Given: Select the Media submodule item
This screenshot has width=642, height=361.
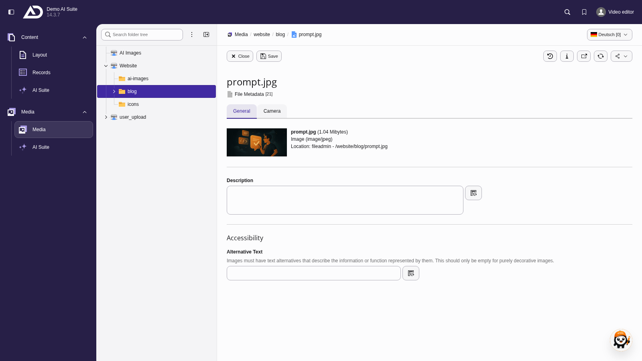Looking at the screenshot, I should pyautogui.click(x=54, y=130).
